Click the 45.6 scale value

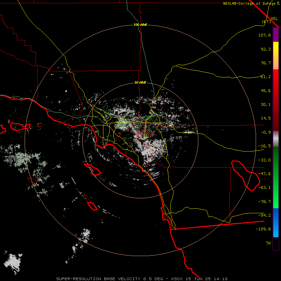pyautogui.click(x=266, y=91)
